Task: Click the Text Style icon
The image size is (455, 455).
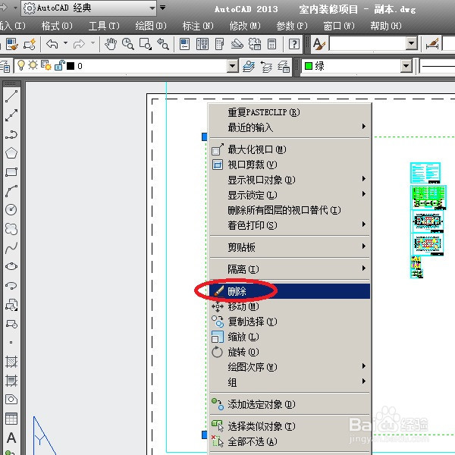Action: (x=319, y=44)
